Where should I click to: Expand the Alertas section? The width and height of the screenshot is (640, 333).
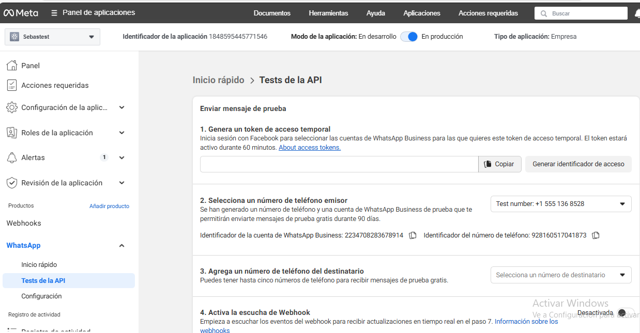(121, 157)
